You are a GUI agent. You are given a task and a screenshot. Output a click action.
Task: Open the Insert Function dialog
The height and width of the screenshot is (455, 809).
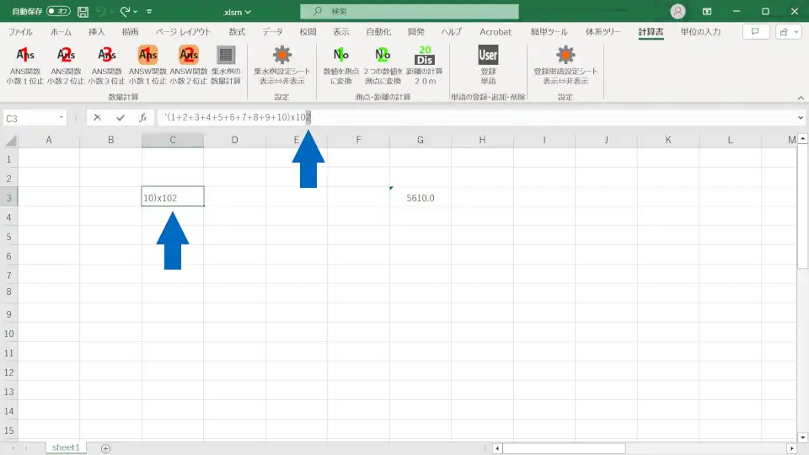point(143,118)
